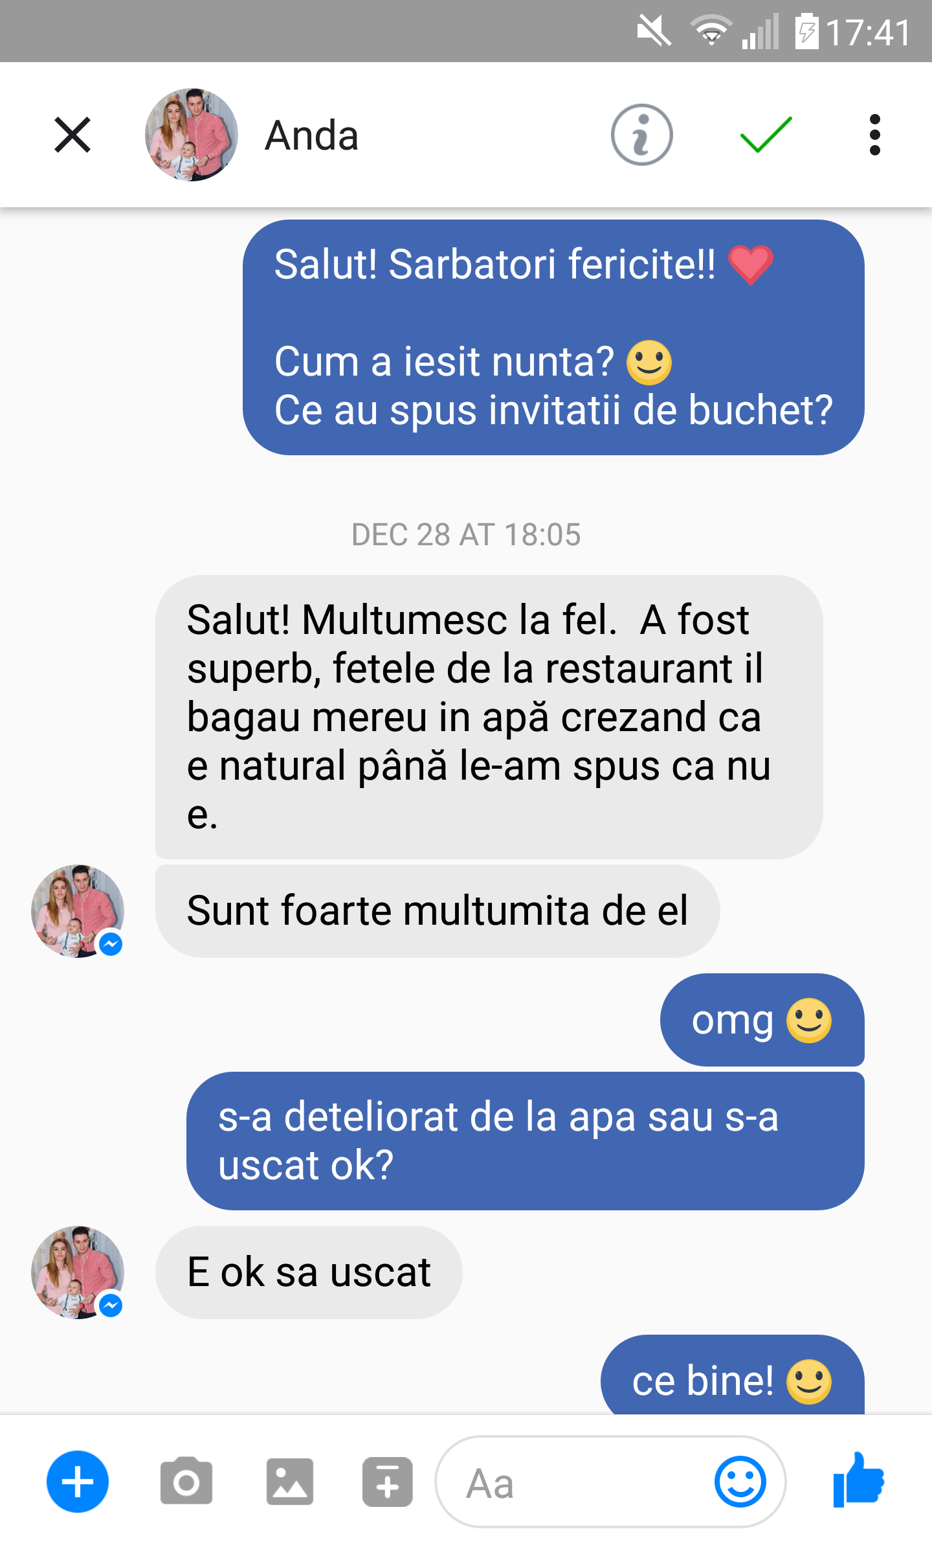Open the emoji picker smiley
932x1549 pixels.
coord(740,1482)
